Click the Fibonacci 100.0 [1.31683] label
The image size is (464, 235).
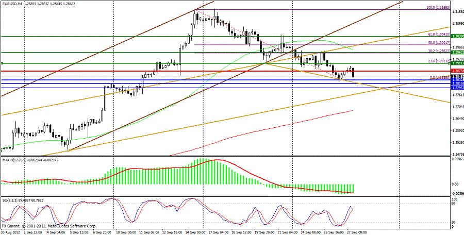(x=439, y=7)
